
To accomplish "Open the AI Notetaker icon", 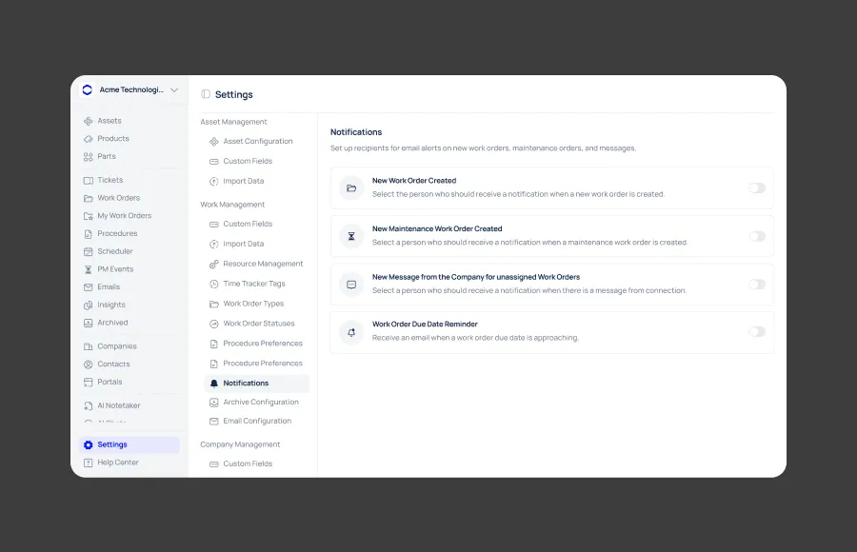I will (88, 405).
